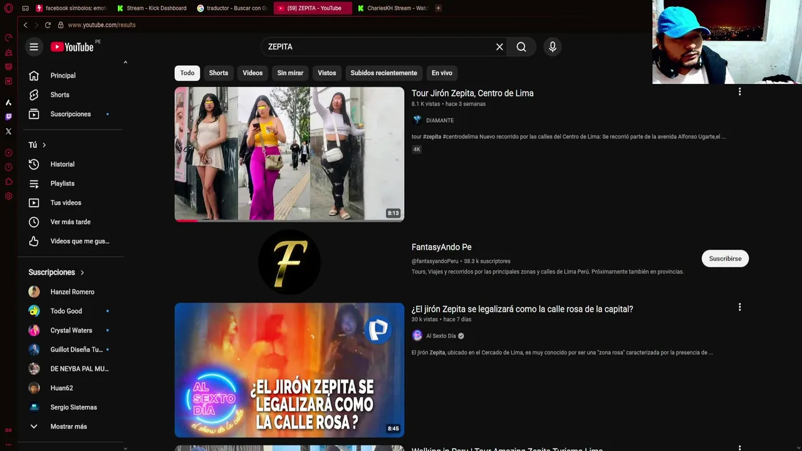The image size is (802, 451).
Task: Select the (59) ZEPITA - YouTube tab
Action: [x=313, y=8]
